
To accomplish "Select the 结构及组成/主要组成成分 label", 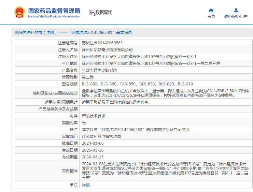I will click(x=55, y=93).
